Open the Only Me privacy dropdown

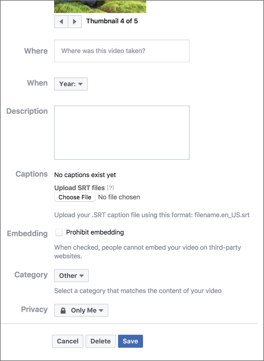(x=81, y=310)
